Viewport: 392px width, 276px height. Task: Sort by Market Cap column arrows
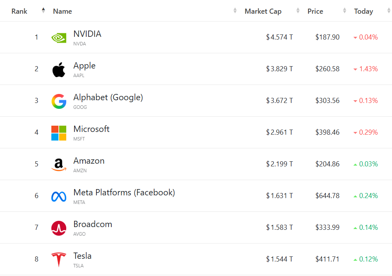(x=298, y=11)
